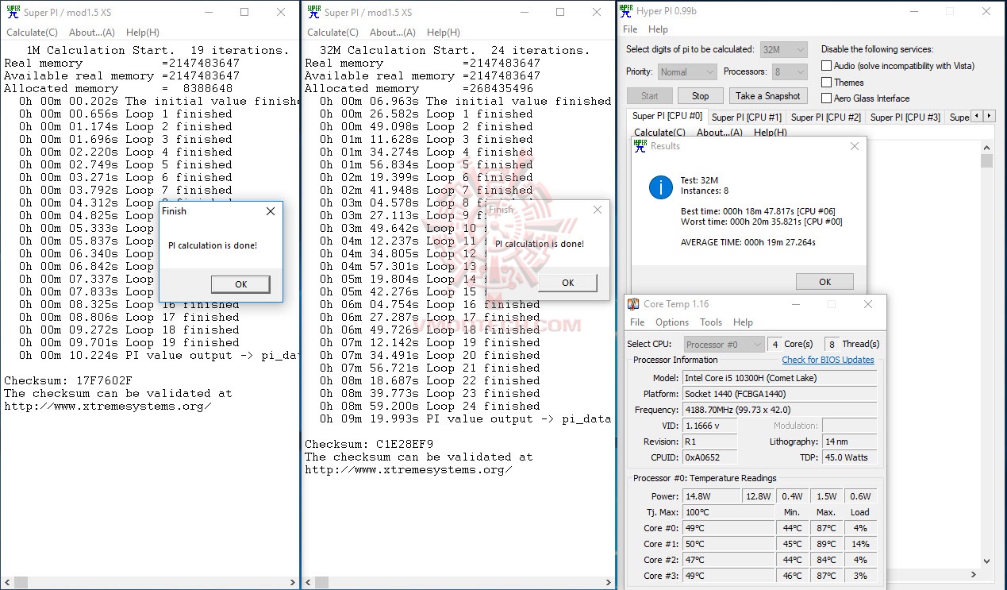Click the Super PI icon in the 1M window title bar
Viewport: 1007px width, 590px height.
pyautogui.click(x=12, y=12)
